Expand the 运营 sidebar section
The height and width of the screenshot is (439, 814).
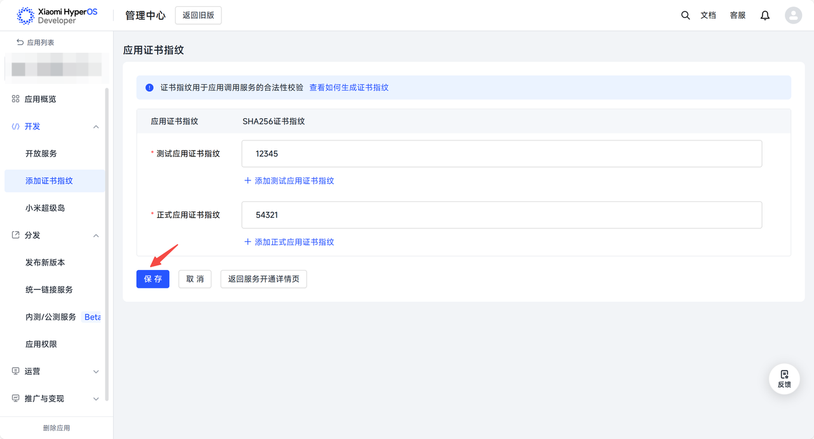point(96,372)
